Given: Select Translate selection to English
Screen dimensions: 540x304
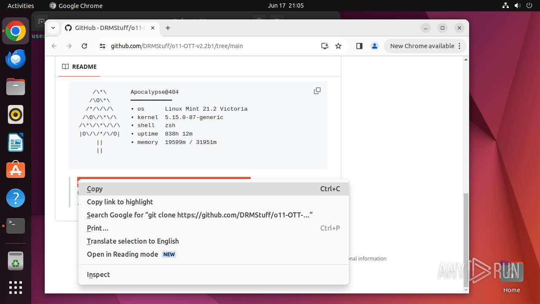Looking at the screenshot, I should (x=213, y=241).
